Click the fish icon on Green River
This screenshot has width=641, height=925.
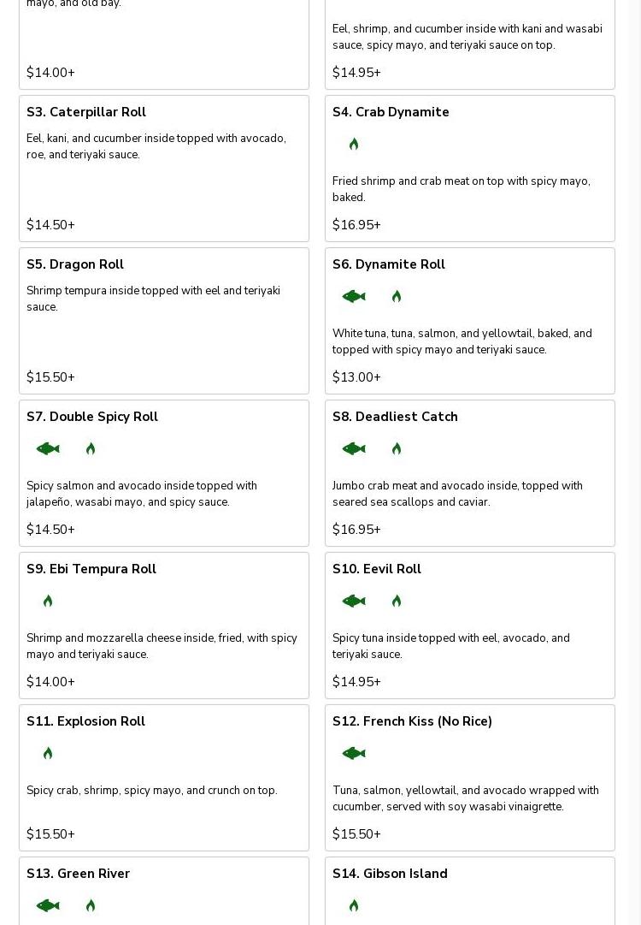pyautogui.click(x=48, y=905)
